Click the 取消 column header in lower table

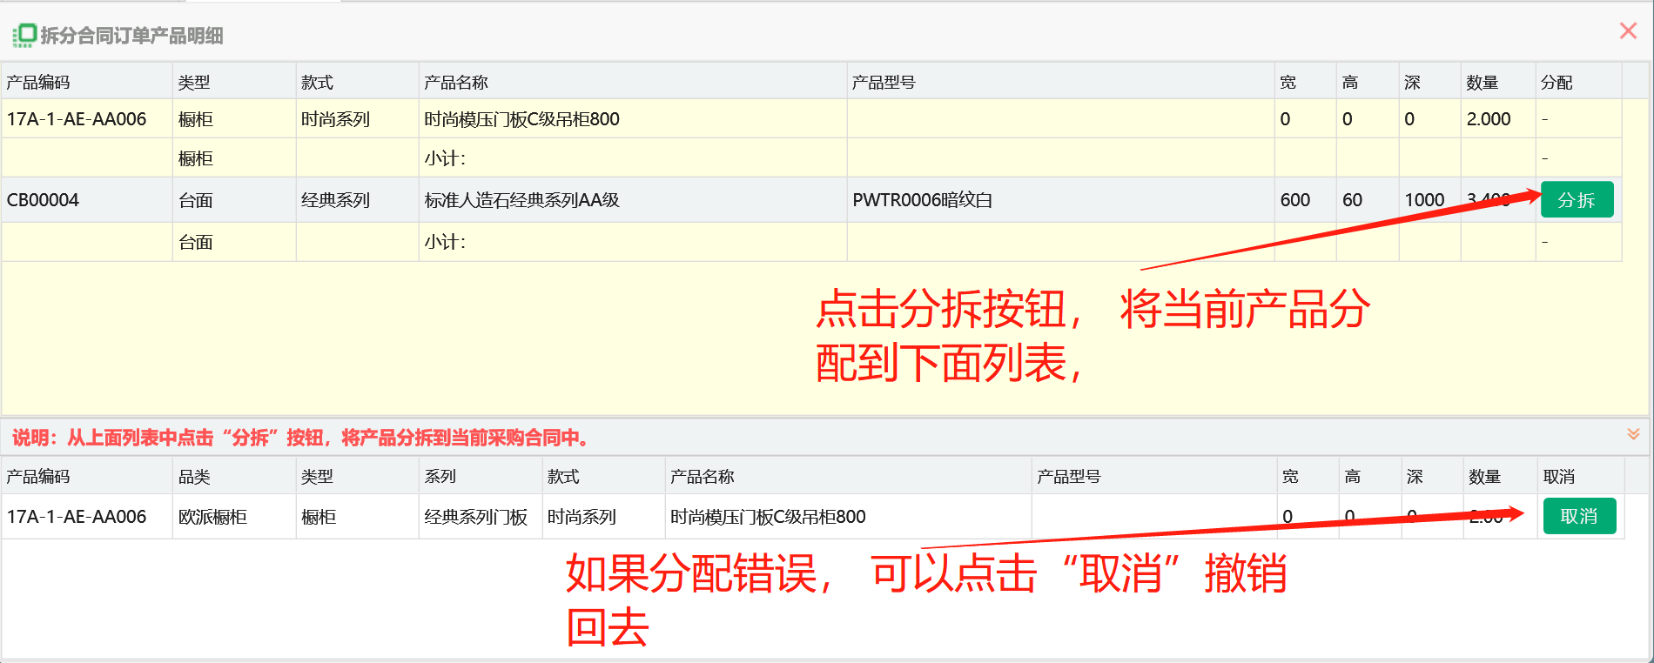pyautogui.click(x=1558, y=477)
